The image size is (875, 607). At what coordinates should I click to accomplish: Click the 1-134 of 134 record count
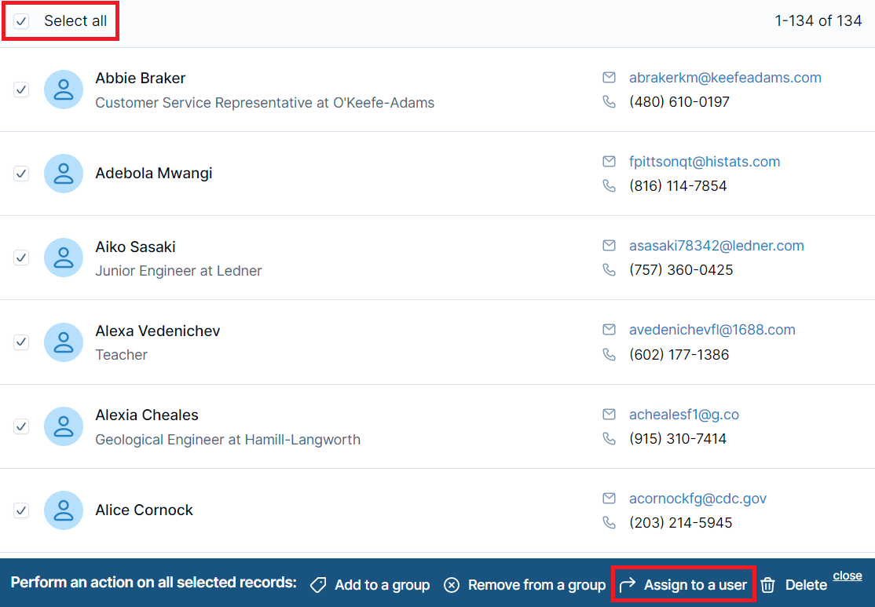pos(818,21)
